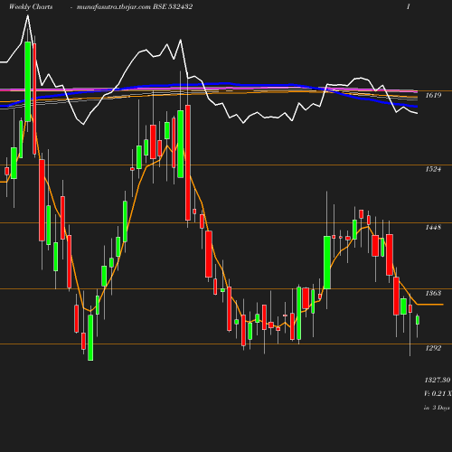Click the "Weekly Charts" title text
The width and height of the screenshot is (452, 452).
coord(31,6)
